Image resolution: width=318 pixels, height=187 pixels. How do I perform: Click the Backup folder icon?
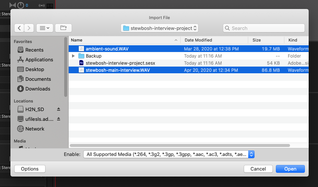pyautogui.click(x=81, y=56)
